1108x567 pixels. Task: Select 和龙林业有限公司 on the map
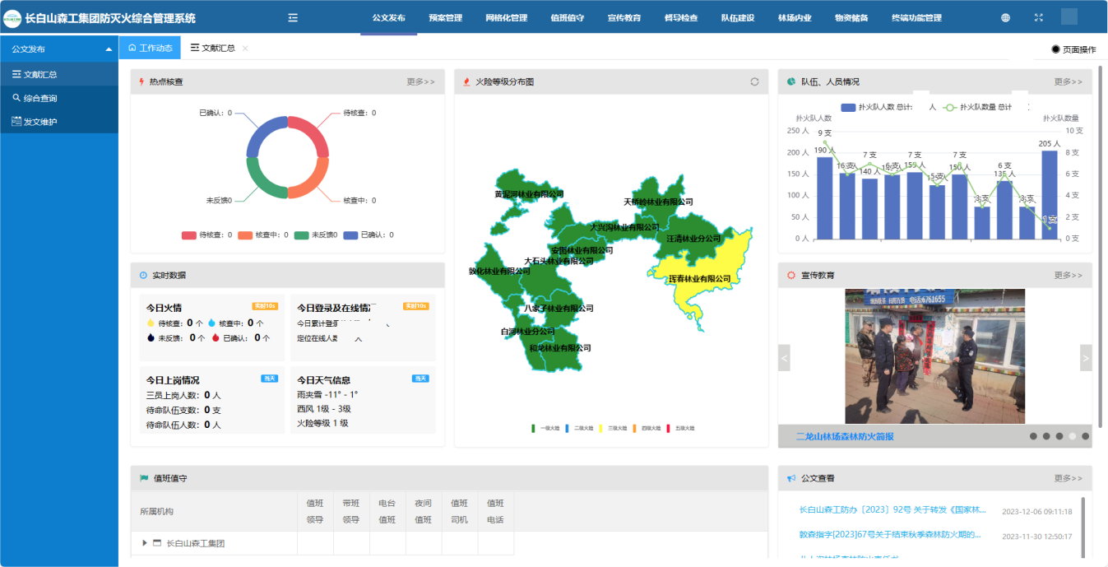tap(560, 347)
